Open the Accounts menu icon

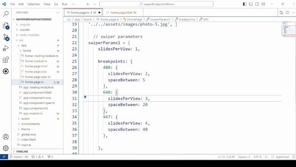click(6, 137)
